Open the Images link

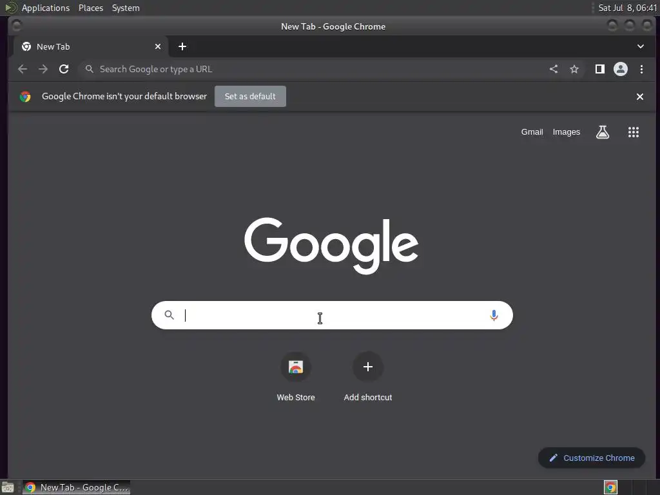(566, 132)
